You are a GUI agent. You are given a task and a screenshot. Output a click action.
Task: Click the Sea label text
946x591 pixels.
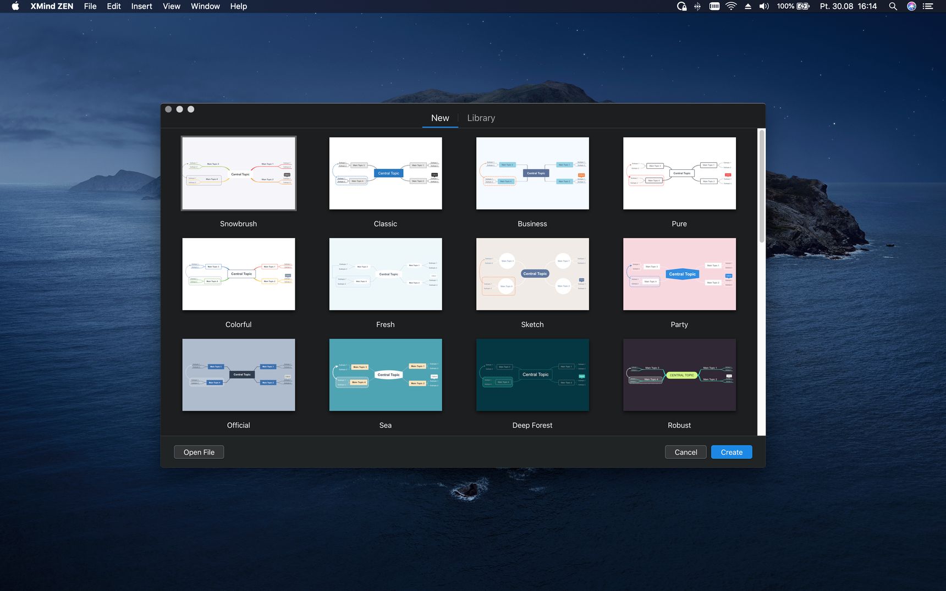click(x=385, y=425)
